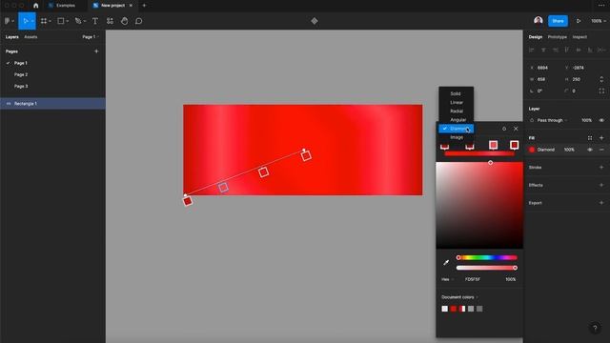Click the Home icon in tab bar

[36, 6]
